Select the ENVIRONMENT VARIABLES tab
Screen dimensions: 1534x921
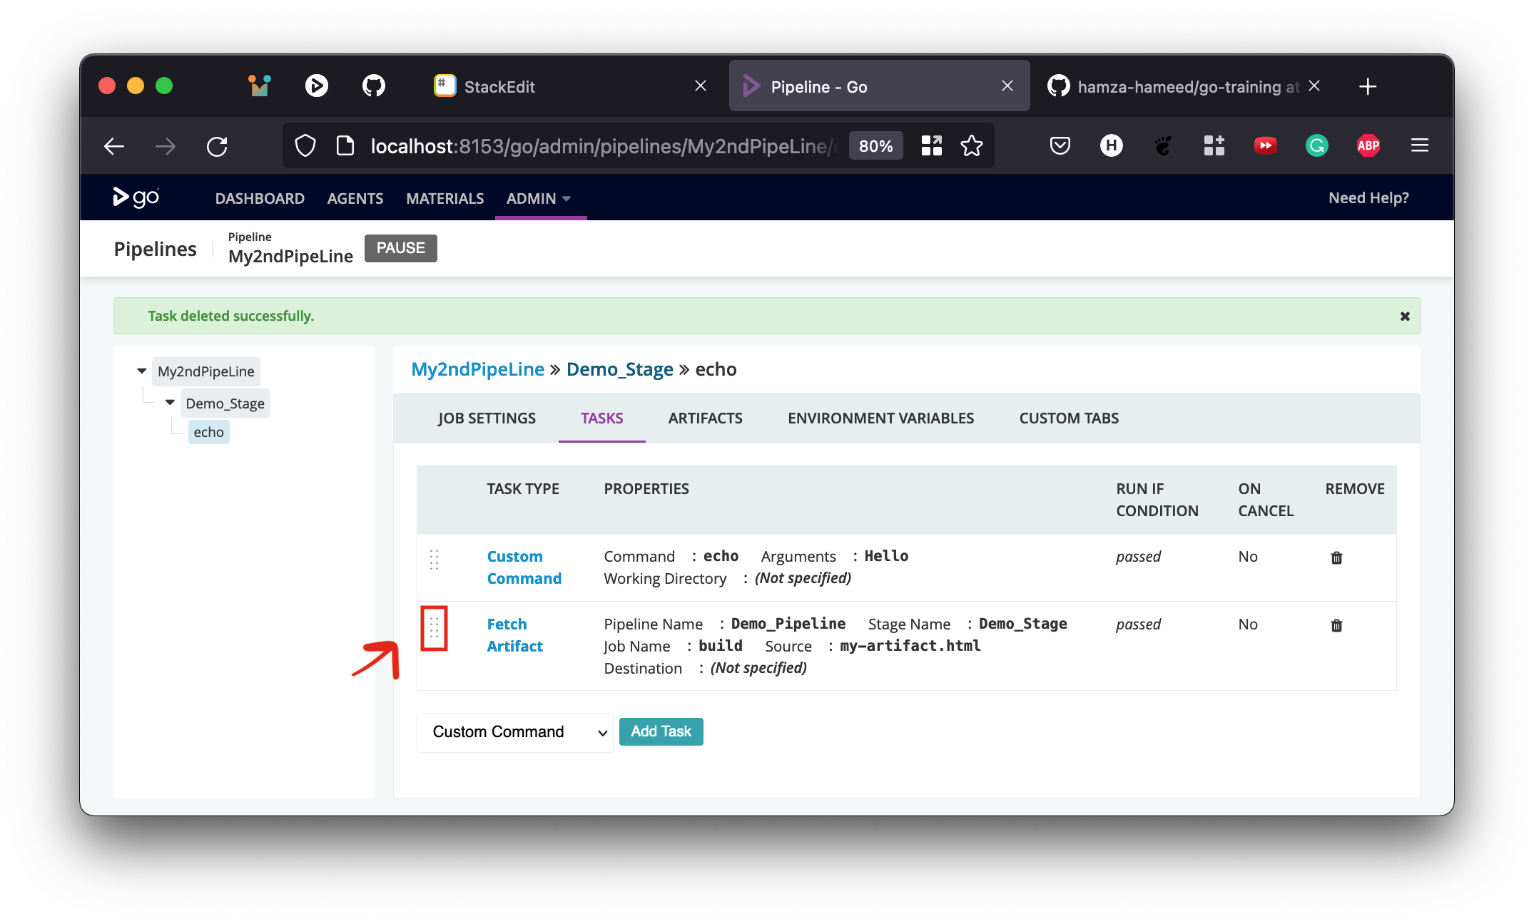click(x=880, y=418)
